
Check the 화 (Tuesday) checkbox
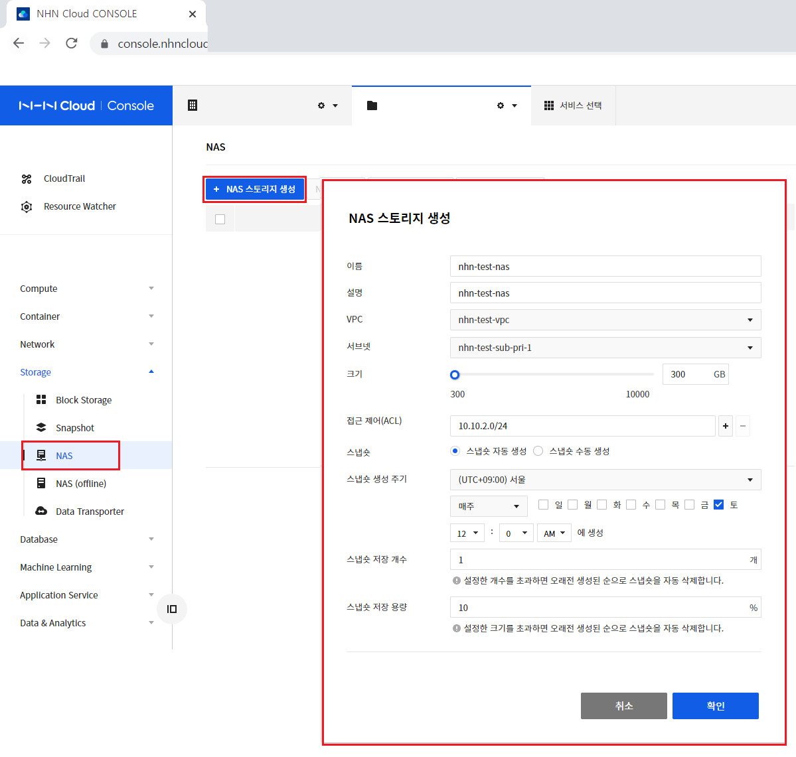point(602,505)
